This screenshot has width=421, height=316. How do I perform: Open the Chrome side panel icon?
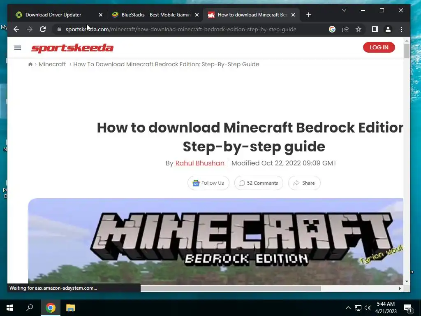(x=375, y=29)
